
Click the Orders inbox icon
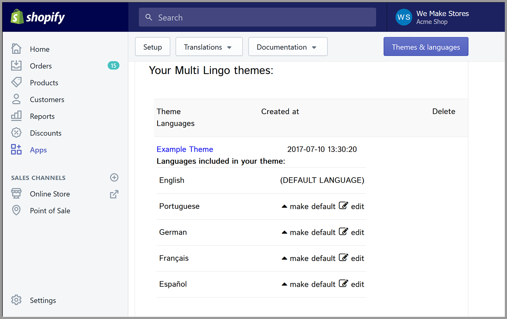[x=16, y=66]
